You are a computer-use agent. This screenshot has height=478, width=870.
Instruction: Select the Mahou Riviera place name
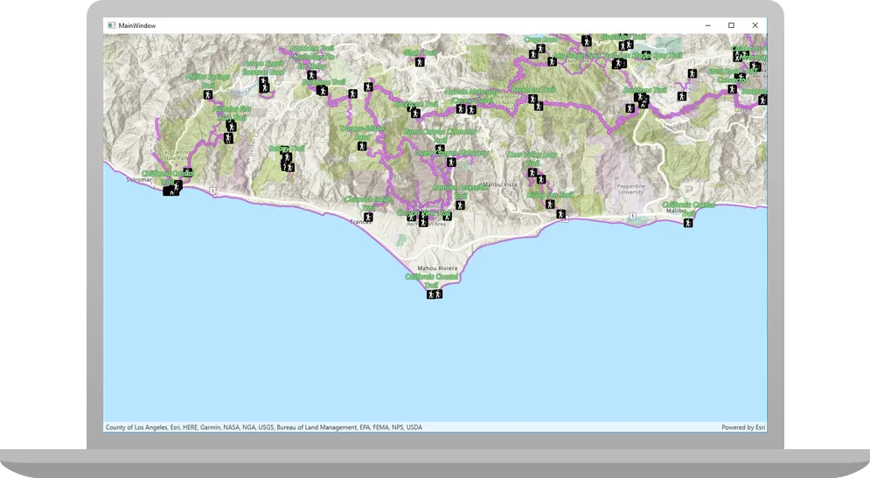[437, 268]
